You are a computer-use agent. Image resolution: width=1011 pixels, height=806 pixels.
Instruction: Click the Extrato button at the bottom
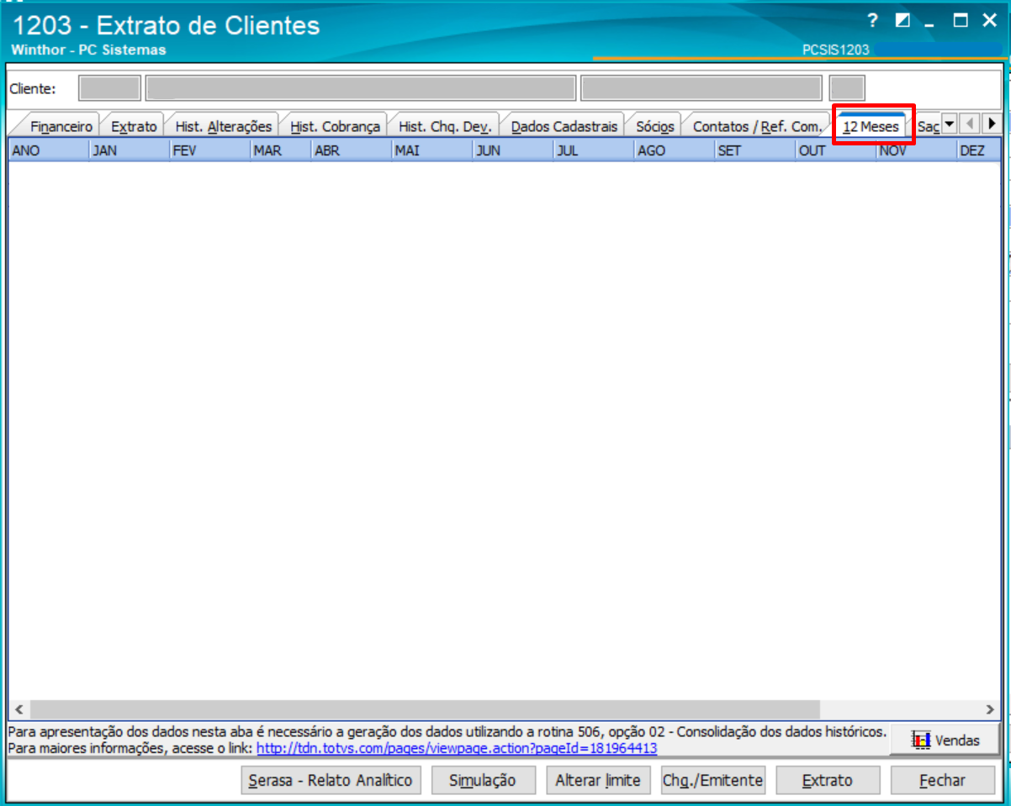point(827,781)
